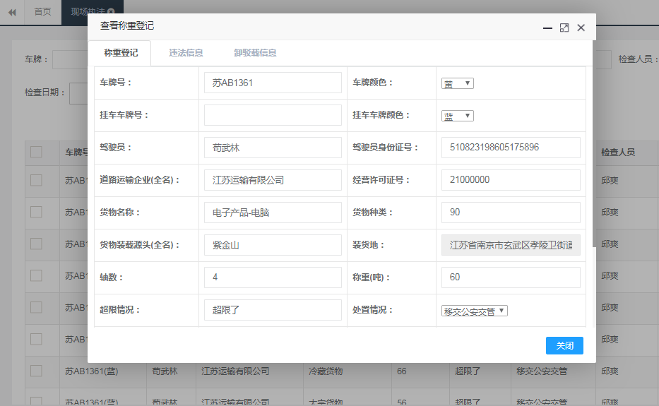
Task: Open the 违法信息 tab
Action: (186, 53)
